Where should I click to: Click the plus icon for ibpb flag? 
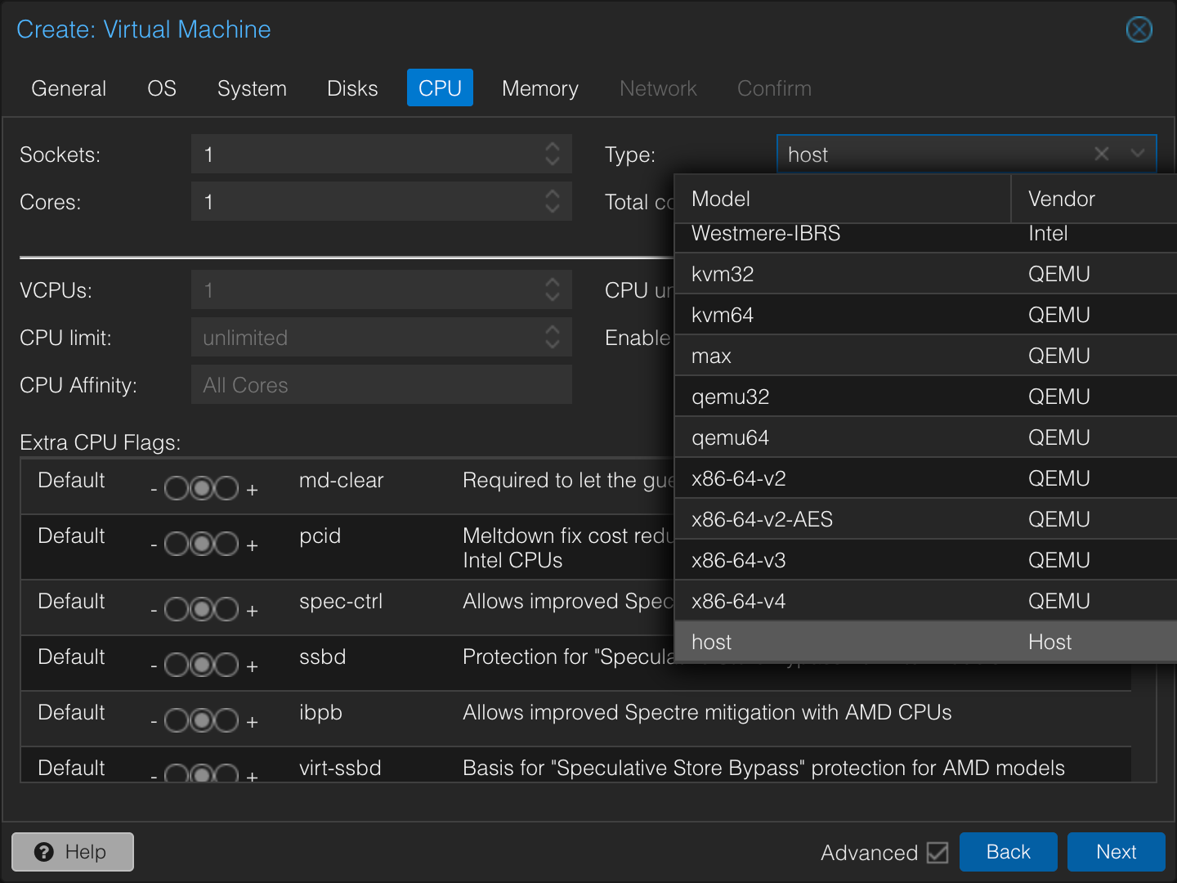point(253,722)
